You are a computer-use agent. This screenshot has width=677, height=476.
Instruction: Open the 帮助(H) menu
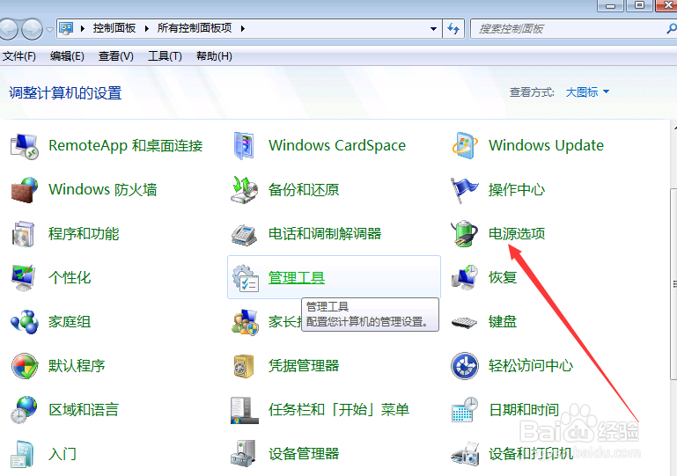click(x=214, y=56)
